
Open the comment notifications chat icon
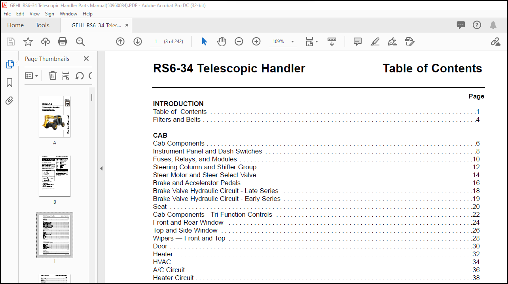(x=461, y=25)
